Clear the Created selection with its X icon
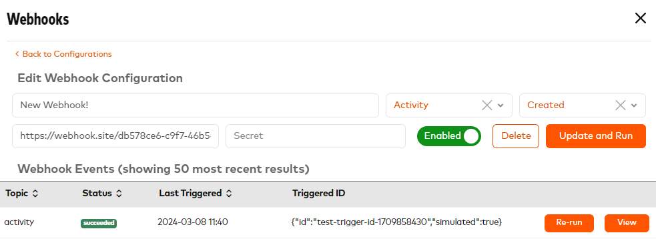 pos(621,105)
